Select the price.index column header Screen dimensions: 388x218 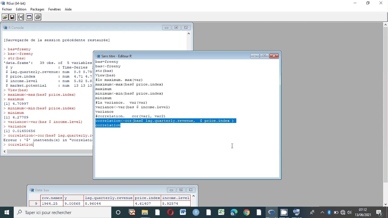tap(147, 198)
